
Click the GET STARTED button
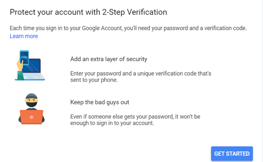click(x=232, y=154)
